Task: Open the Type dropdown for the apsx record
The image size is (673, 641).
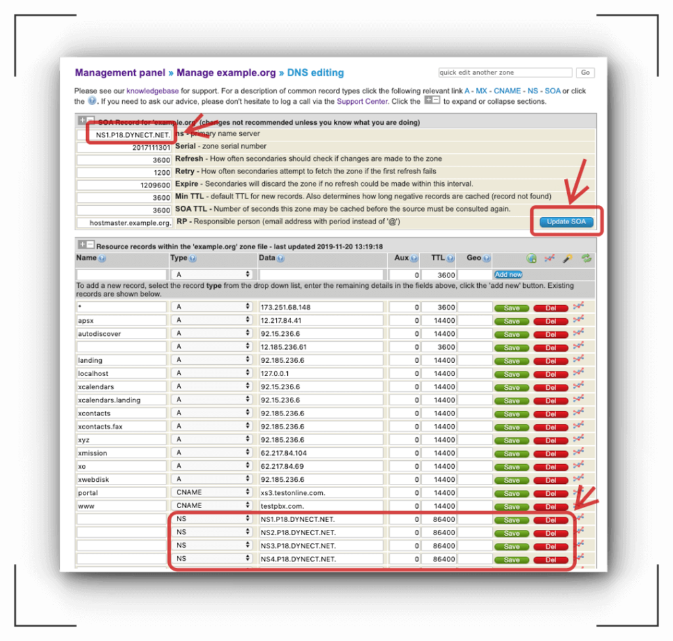Action: (x=212, y=320)
